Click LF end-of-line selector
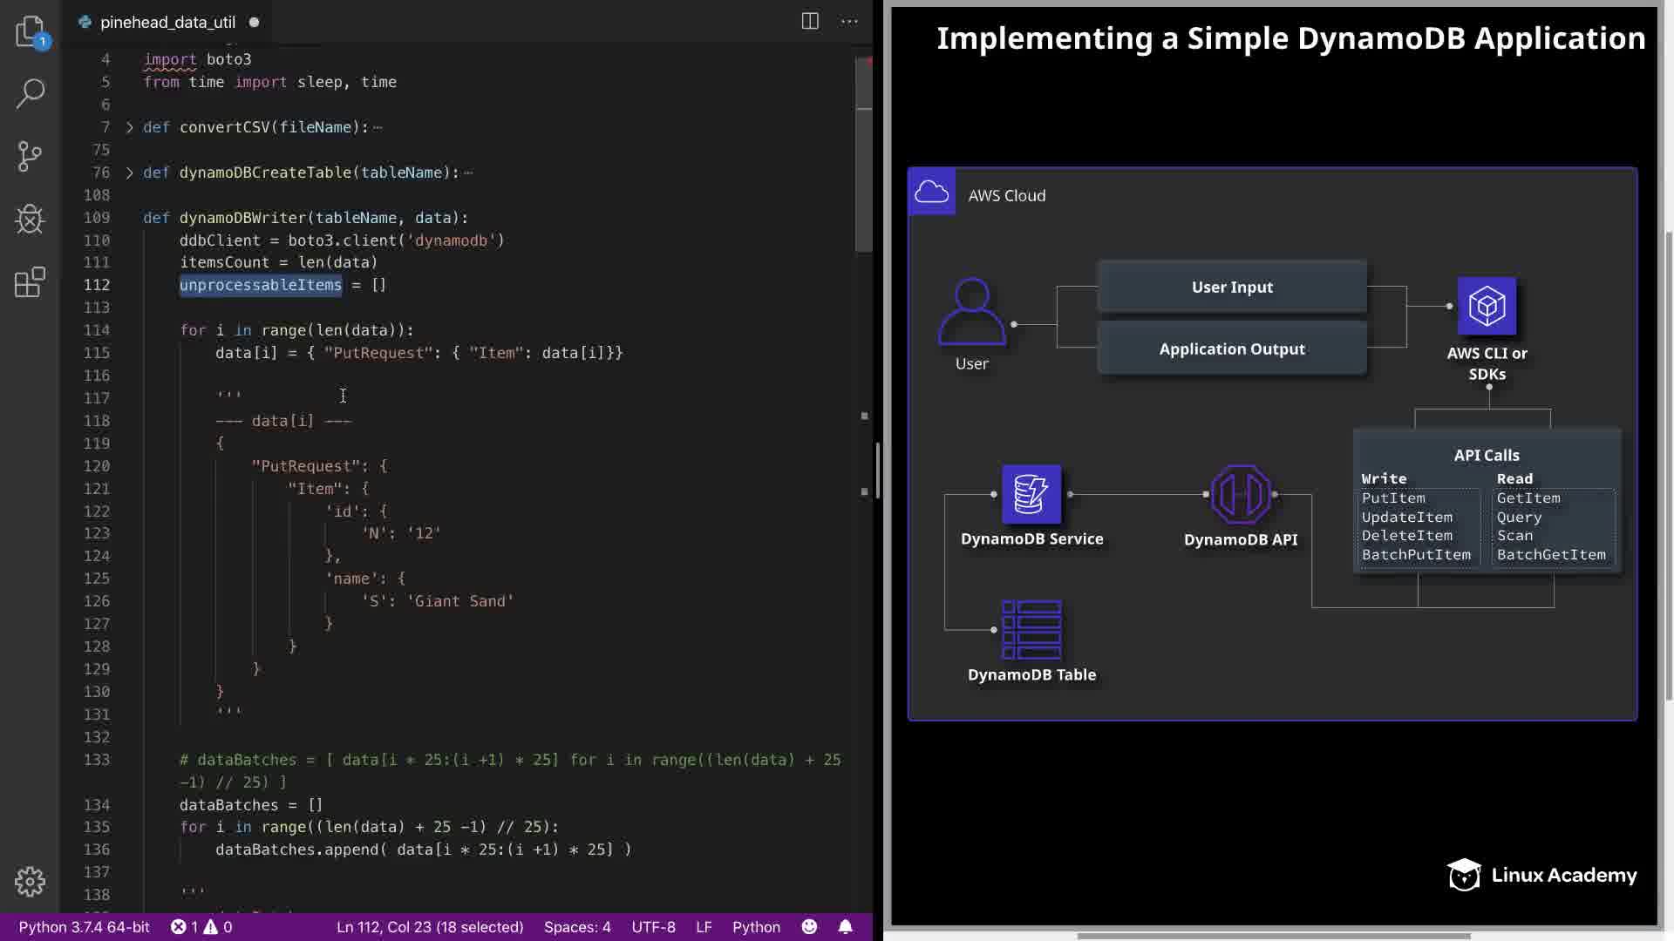 click(704, 927)
